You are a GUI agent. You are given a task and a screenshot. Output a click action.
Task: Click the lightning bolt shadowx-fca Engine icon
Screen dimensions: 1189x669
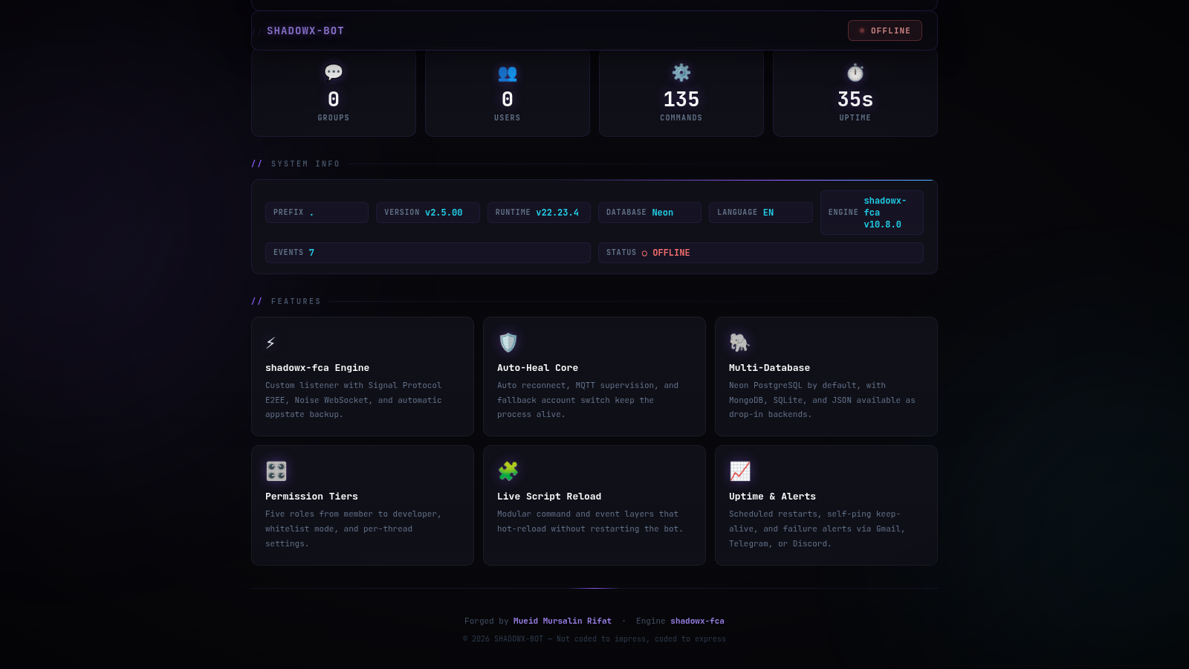[270, 343]
